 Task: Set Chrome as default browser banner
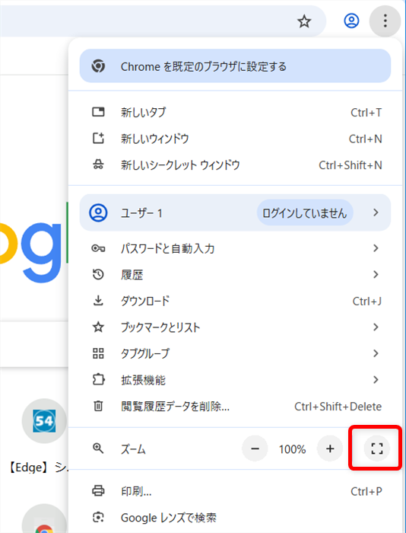click(x=235, y=66)
